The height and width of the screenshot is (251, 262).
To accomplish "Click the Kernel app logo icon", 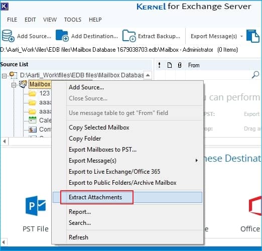I will click(x=4, y=6).
